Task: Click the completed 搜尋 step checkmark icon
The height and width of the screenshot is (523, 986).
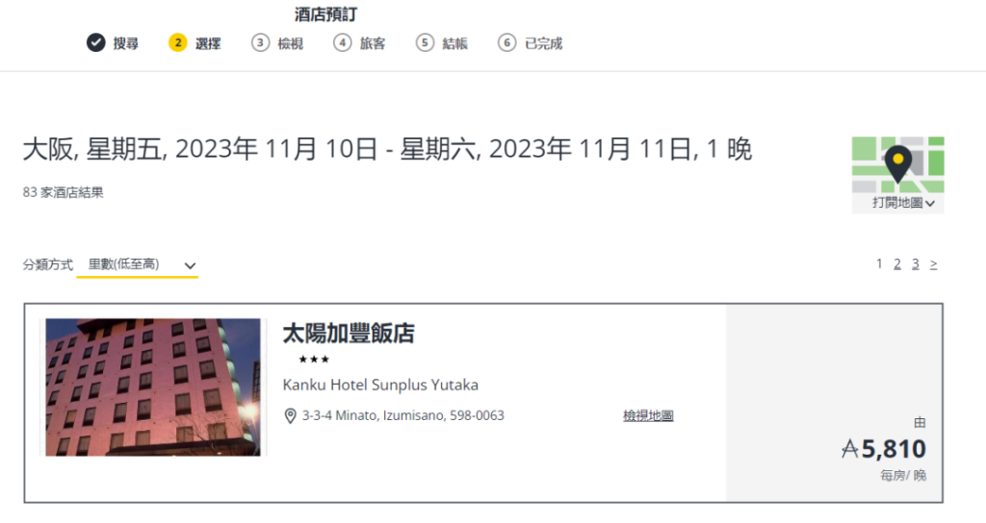Action: (95, 42)
